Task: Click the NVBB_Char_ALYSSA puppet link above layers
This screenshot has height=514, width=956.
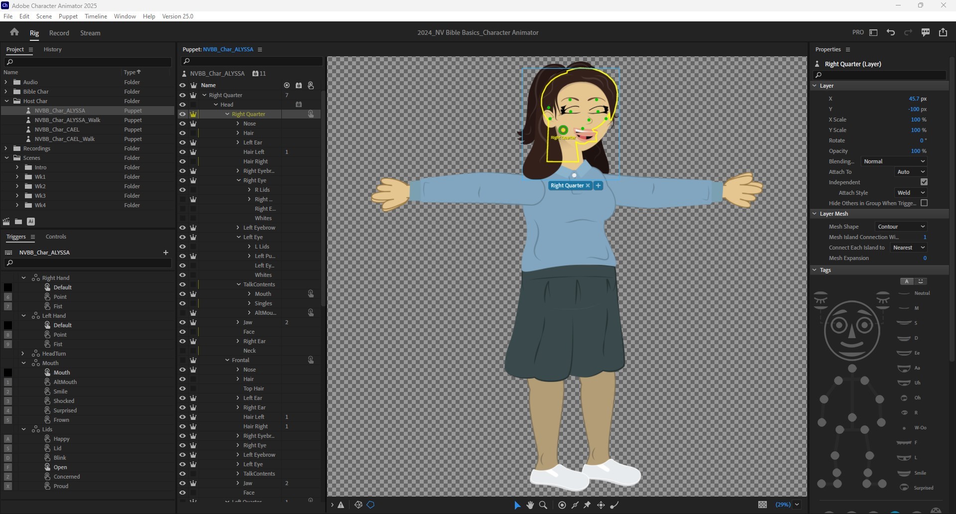Action: pyautogui.click(x=229, y=49)
